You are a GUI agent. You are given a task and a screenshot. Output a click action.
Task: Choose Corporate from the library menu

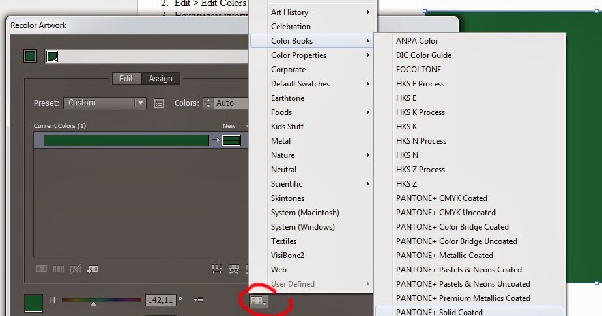pyautogui.click(x=311, y=70)
